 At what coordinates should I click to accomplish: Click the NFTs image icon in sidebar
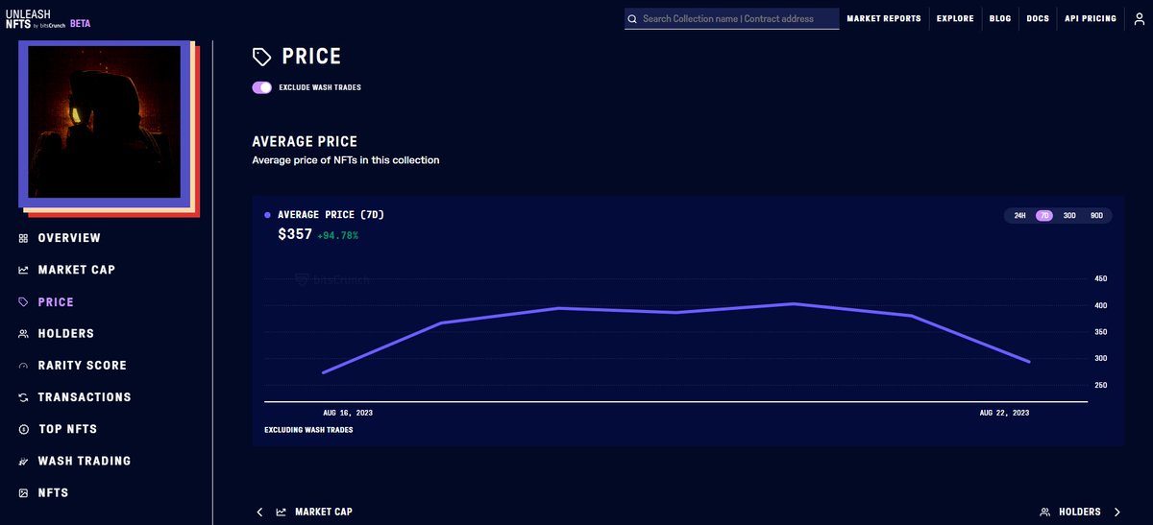coord(23,492)
